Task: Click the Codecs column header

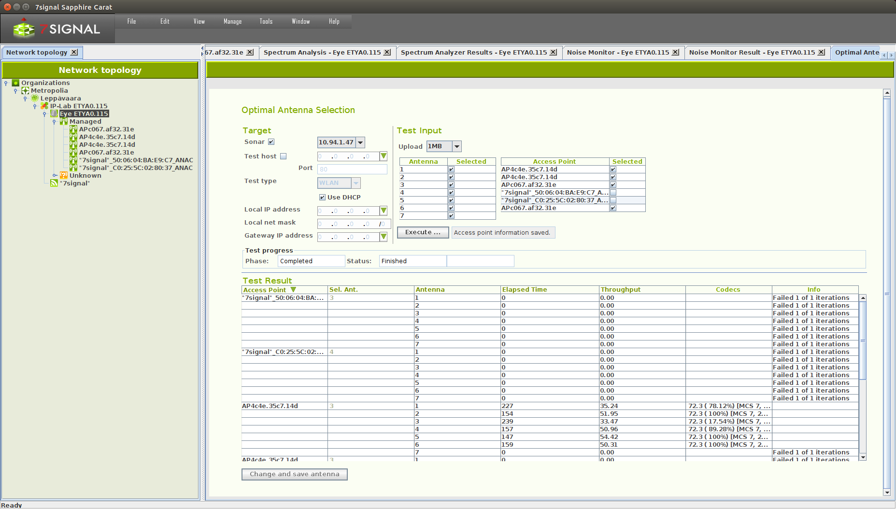Action: [x=728, y=290]
